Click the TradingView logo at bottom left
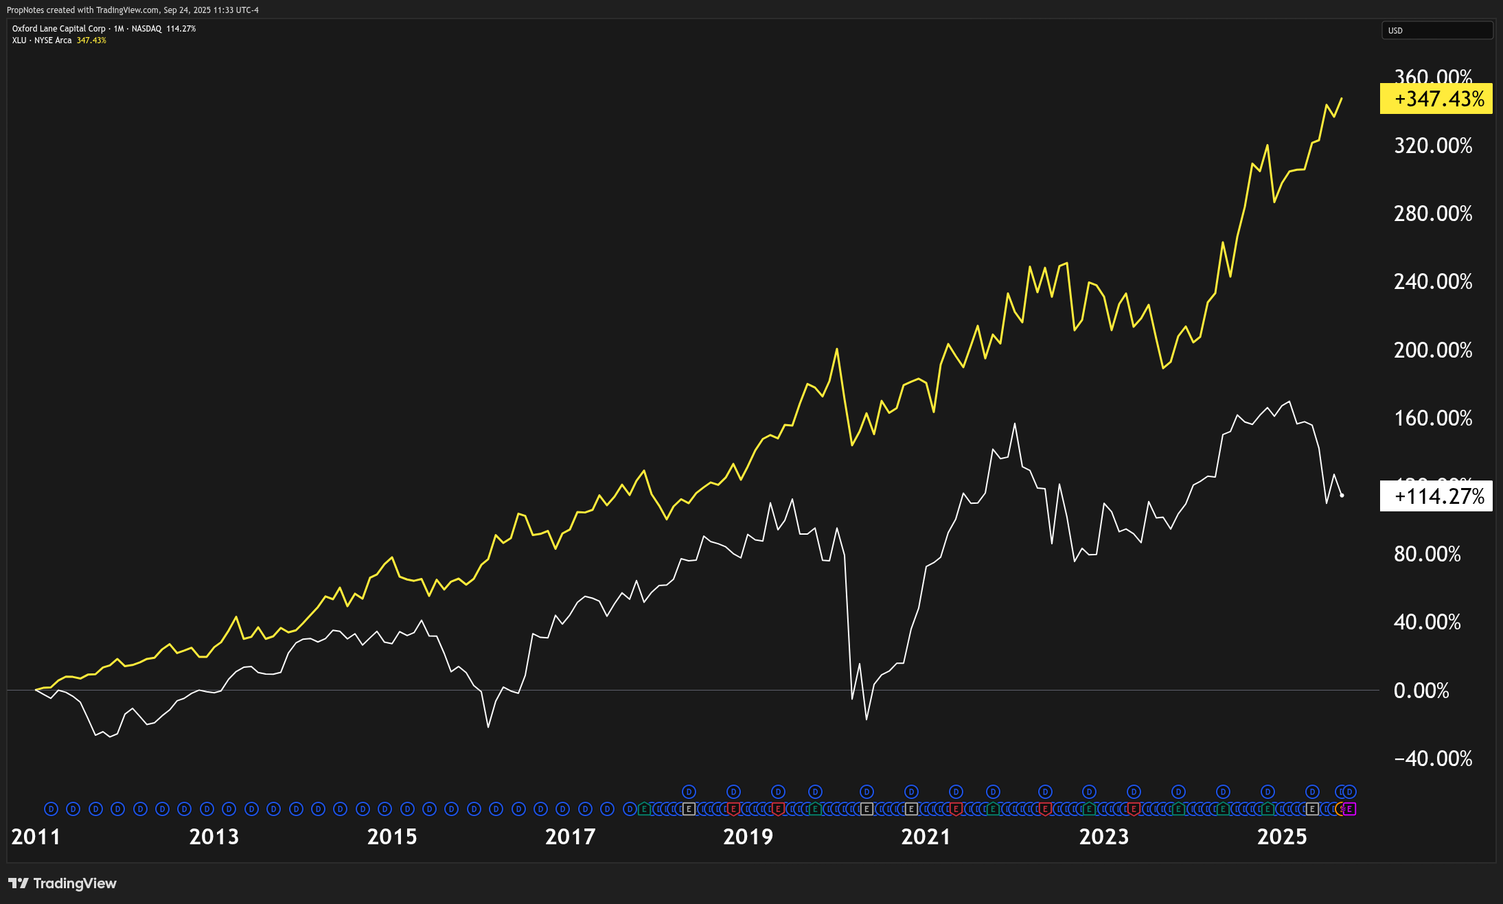1503x904 pixels. [65, 883]
